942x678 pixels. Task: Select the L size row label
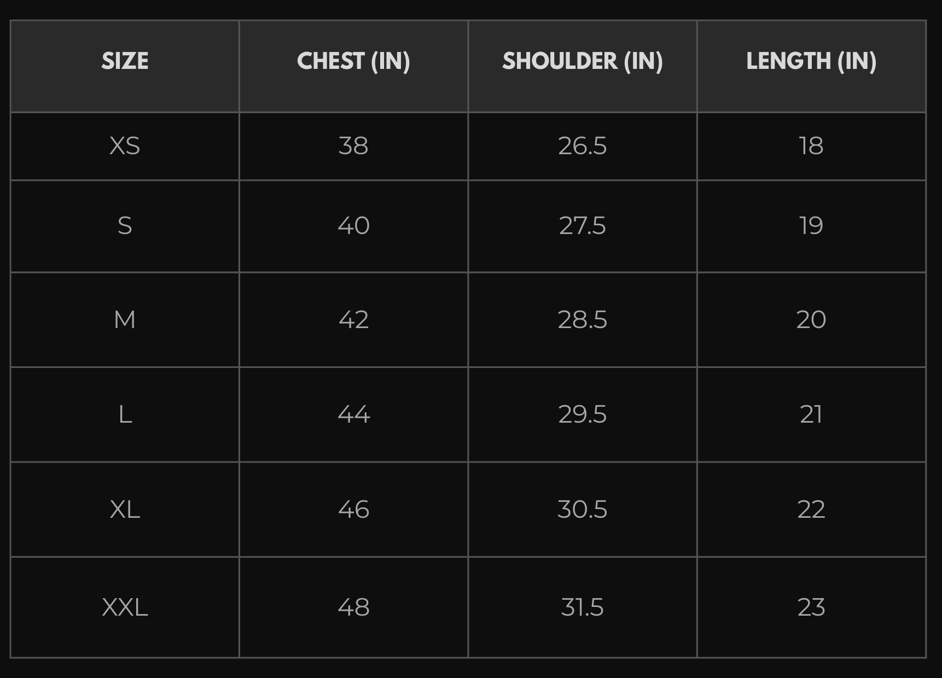pos(125,414)
